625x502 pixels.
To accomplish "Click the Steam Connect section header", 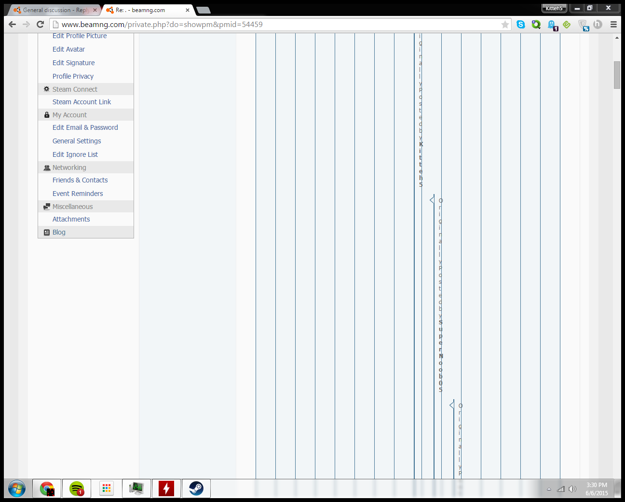I will click(86, 89).
